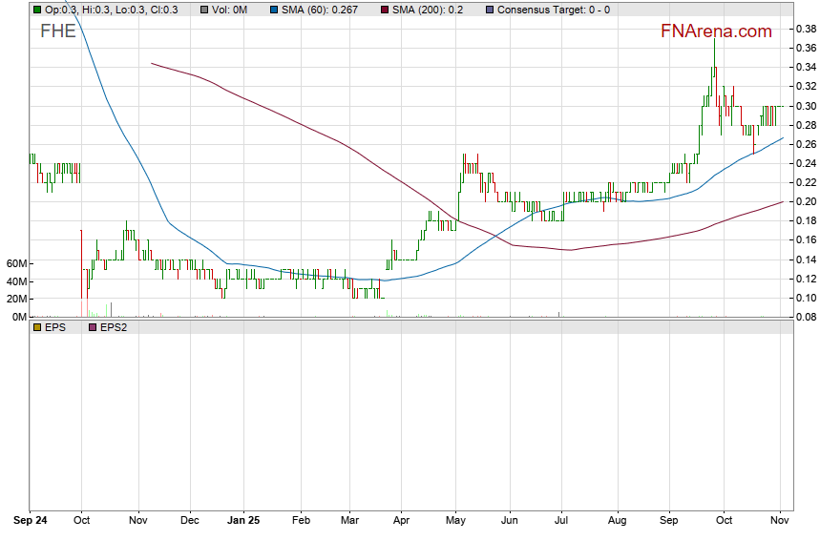Click the dark red SMA (200) legend swatch
Image resolution: width=820 pixels, height=540 pixels.
(x=385, y=10)
